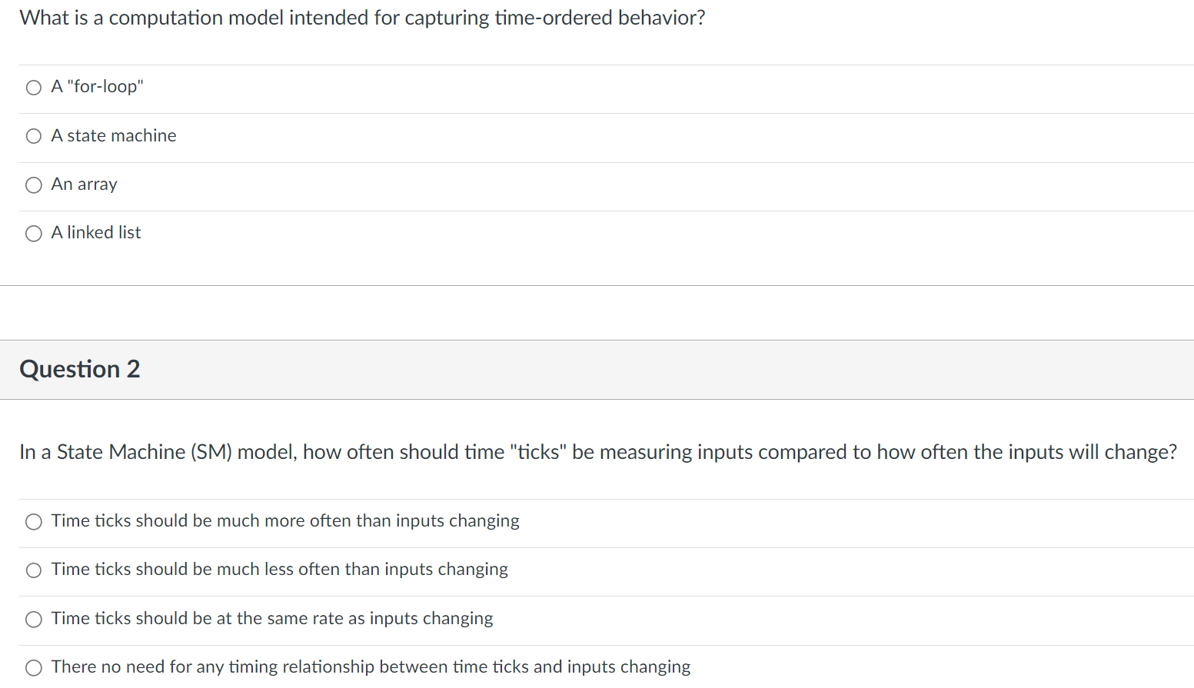
Task: Click 'There no need for any timing' text
Action: tap(371, 666)
